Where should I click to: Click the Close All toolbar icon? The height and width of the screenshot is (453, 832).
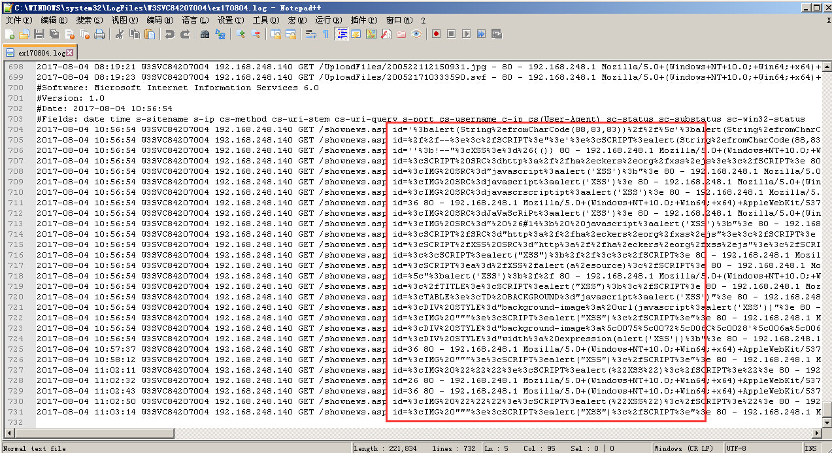[x=84, y=34]
